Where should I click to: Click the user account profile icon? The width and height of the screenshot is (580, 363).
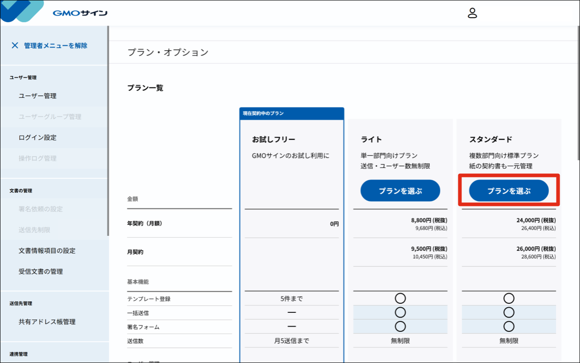(472, 13)
